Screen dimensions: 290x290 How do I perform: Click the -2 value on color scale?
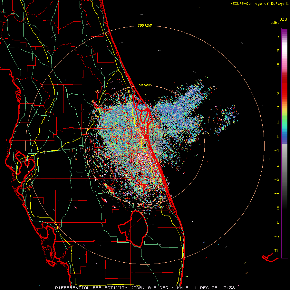pos(277,165)
